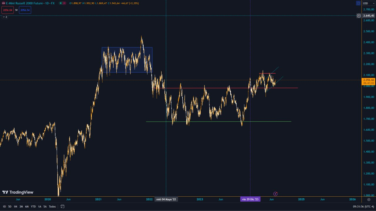Toggle the market status indicator pill

[62, 3]
